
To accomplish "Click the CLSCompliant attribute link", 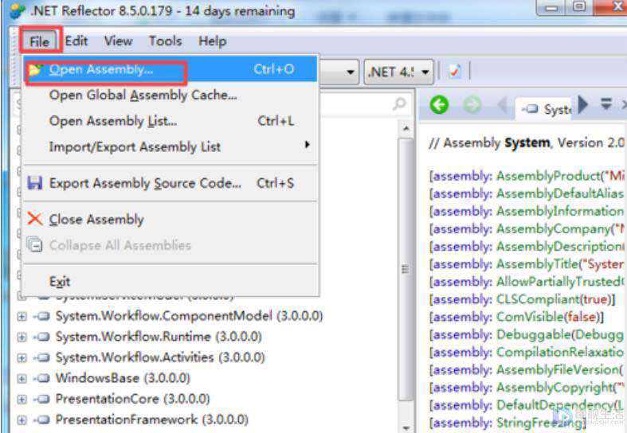I will pyautogui.click(x=538, y=299).
